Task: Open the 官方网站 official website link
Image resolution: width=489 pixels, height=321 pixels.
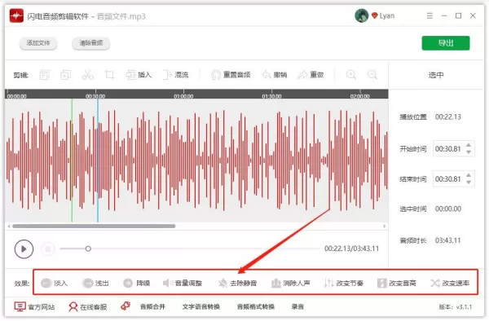Action: click(34, 307)
